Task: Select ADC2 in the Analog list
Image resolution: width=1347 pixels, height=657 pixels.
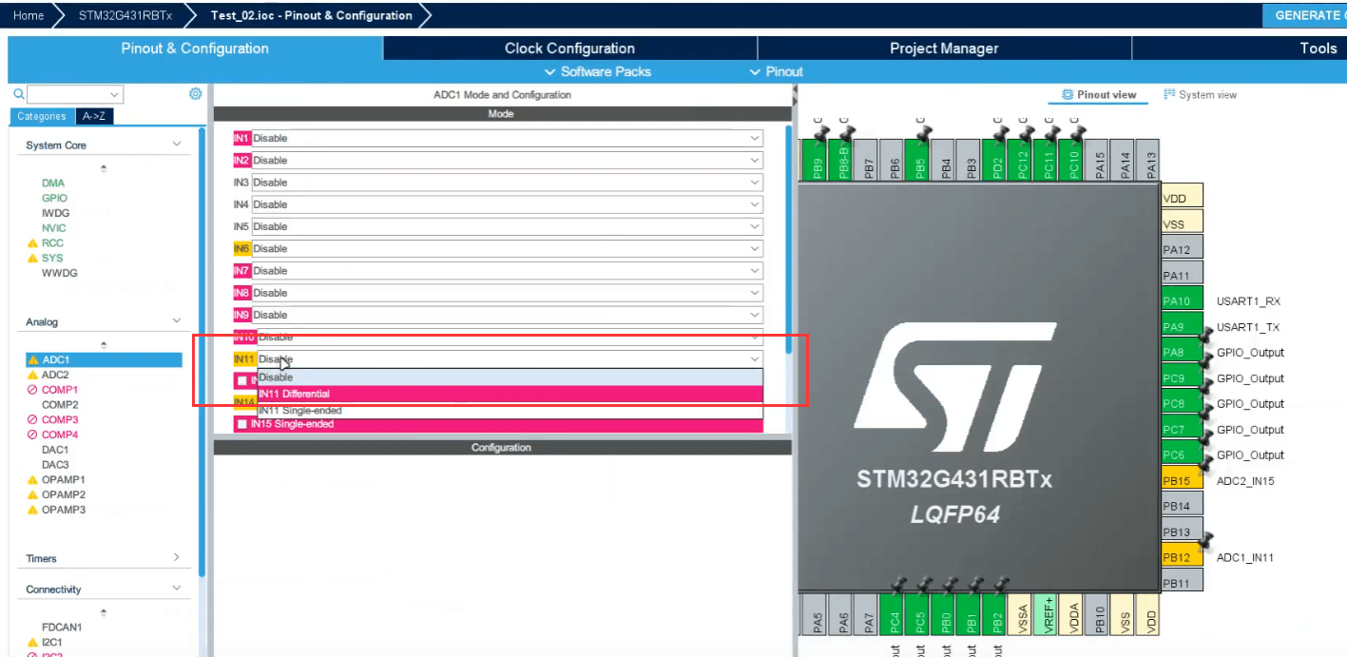Action: point(55,375)
